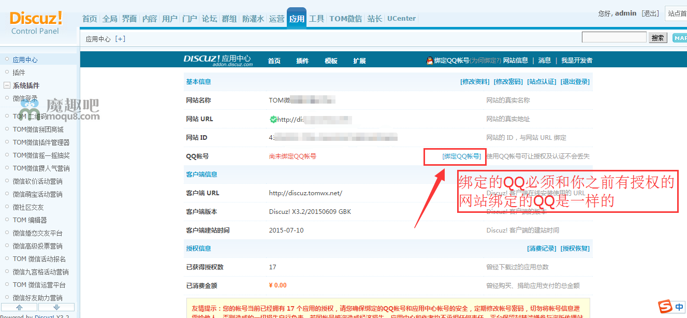The height and width of the screenshot is (318, 687).
Task: Click the MAP button beside search
Action: [x=679, y=38]
